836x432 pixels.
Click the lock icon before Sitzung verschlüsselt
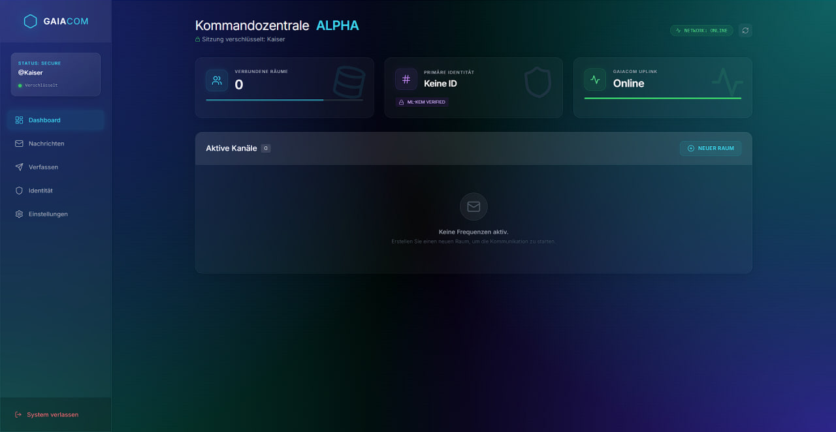coord(198,39)
